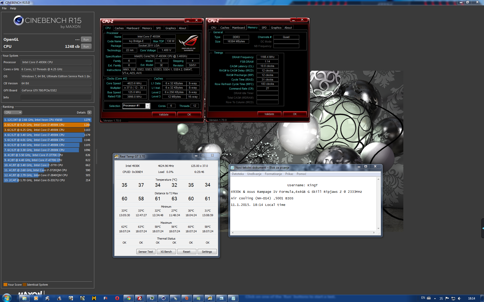This screenshot has width=484, height=302.
Task: Expand the ranking Details arrow
Action: tap(89, 112)
